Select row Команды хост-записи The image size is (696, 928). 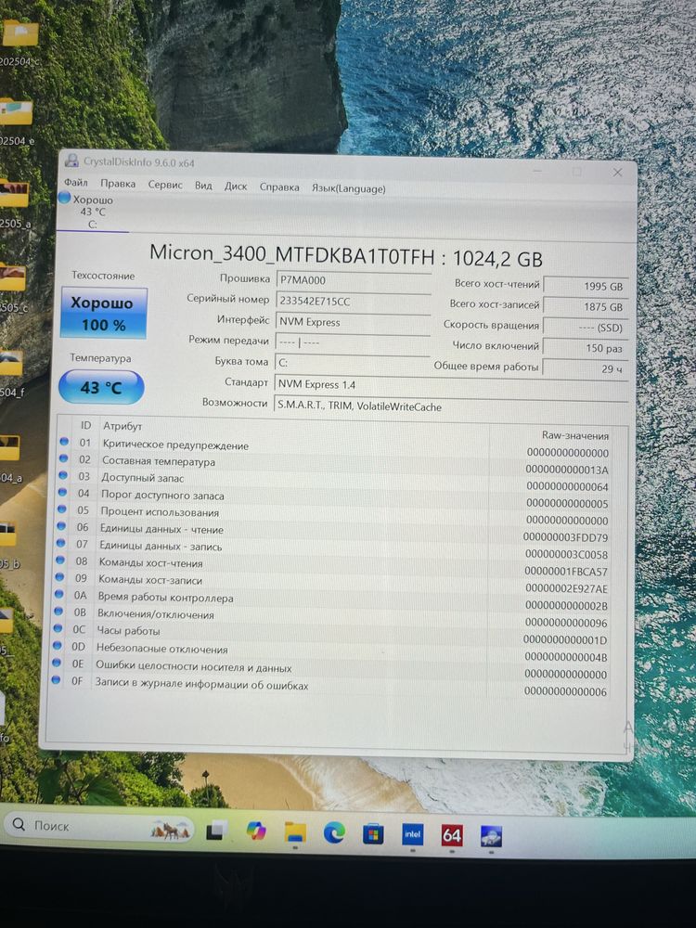click(x=331, y=584)
